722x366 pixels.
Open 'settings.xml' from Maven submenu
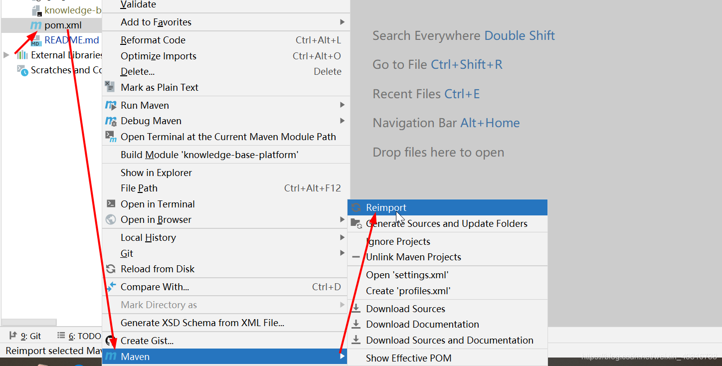(447, 275)
